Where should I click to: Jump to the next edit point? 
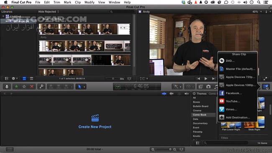213,79
